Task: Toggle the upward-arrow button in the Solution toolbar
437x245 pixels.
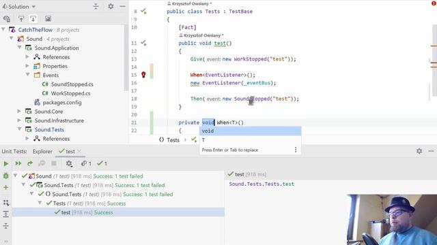Action: coord(21,18)
